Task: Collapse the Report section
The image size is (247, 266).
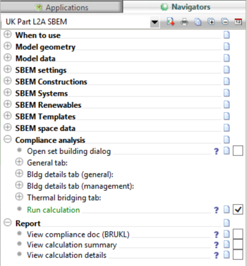Action: (x=8, y=222)
